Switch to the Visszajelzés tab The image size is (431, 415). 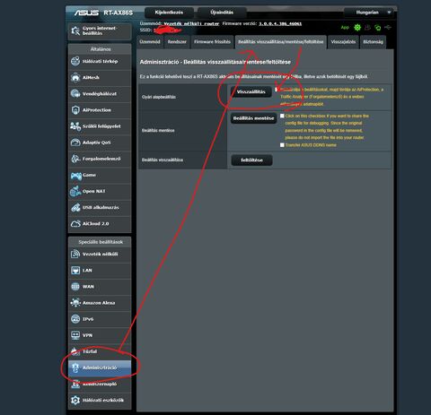pyautogui.click(x=343, y=42)
